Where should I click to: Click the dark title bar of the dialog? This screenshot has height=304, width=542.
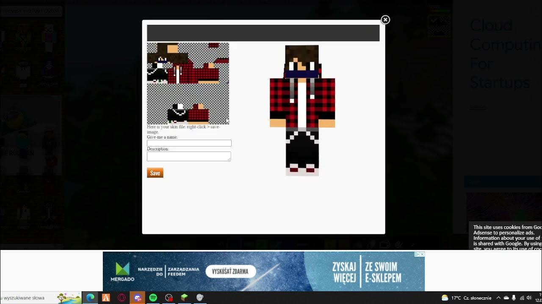coord(263,33)
